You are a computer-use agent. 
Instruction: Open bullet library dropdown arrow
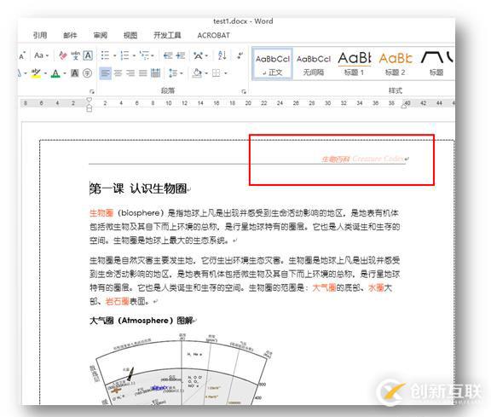point(114,56)
